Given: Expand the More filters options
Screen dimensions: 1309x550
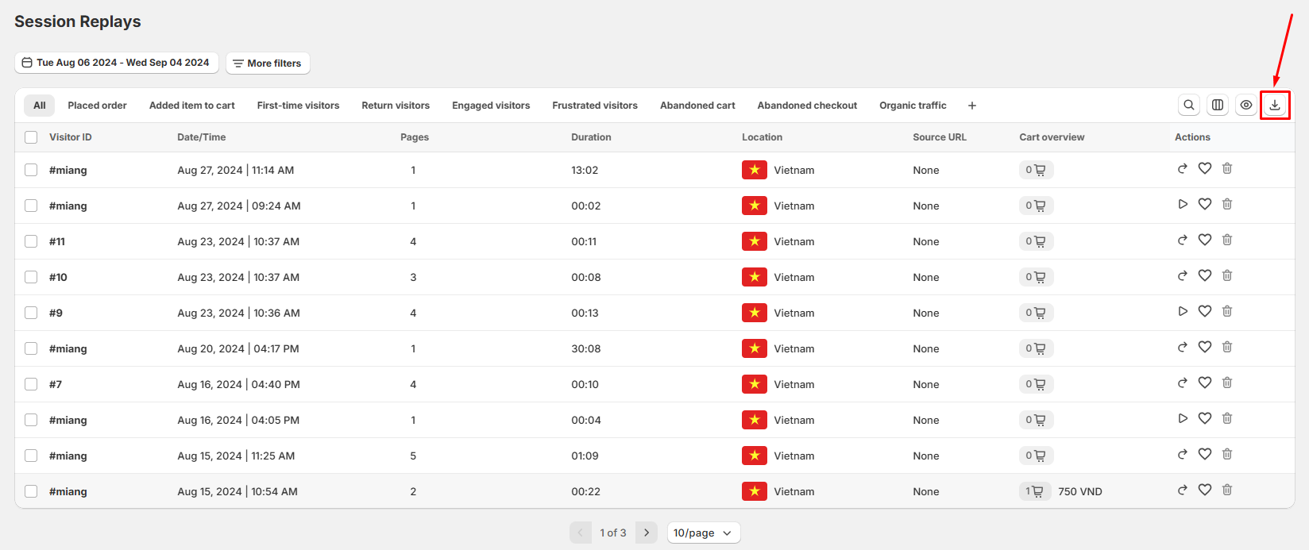Looking at the screenshot, I should [268, 63].
